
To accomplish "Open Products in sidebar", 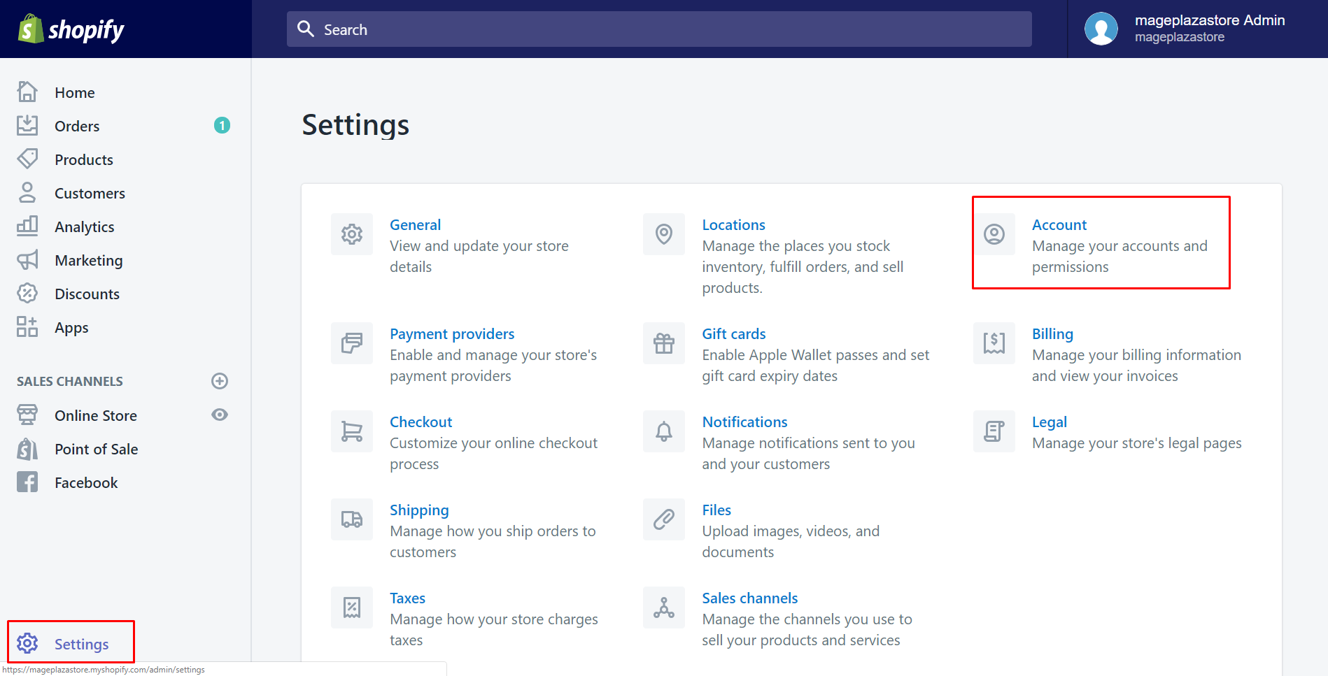I will 84,159.
